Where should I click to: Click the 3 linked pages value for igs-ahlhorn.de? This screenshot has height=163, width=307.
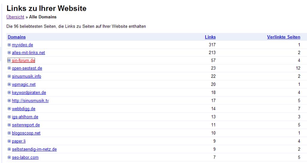tap(299, 117)
